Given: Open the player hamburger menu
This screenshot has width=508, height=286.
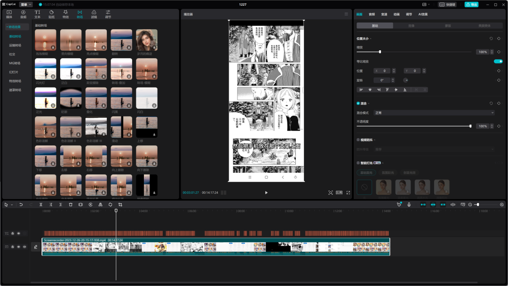Looking at the screenshot, I should tap(346, 14).
